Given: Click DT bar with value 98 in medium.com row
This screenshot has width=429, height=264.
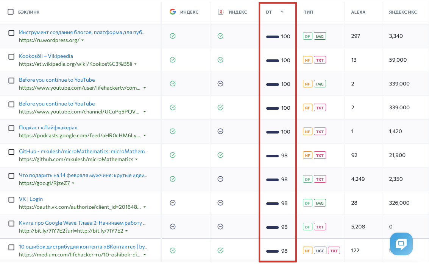Looking at the screenshot, I should point(273,251).
